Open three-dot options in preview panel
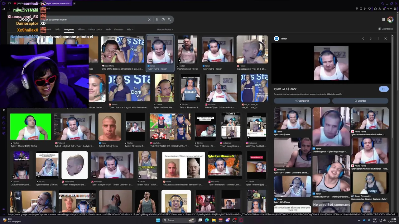The width and height of the screenshot is (399, 224). 378,39
